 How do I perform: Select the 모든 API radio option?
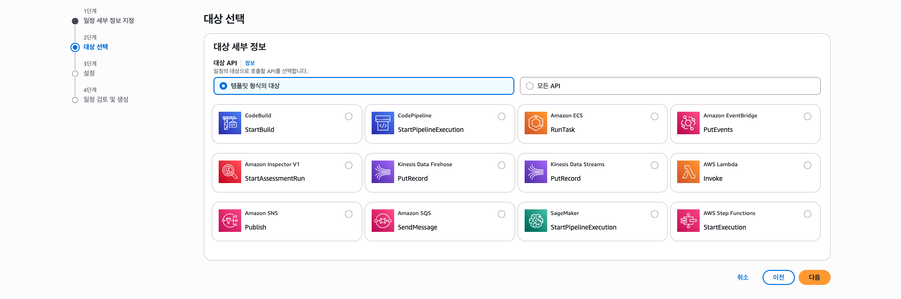[530, 86]
